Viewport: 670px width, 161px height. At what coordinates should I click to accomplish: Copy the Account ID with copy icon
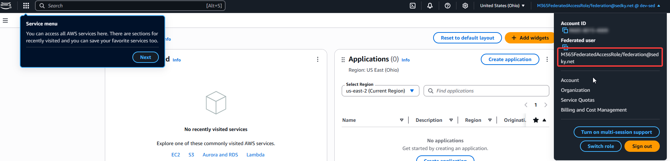tap(565, 30)
